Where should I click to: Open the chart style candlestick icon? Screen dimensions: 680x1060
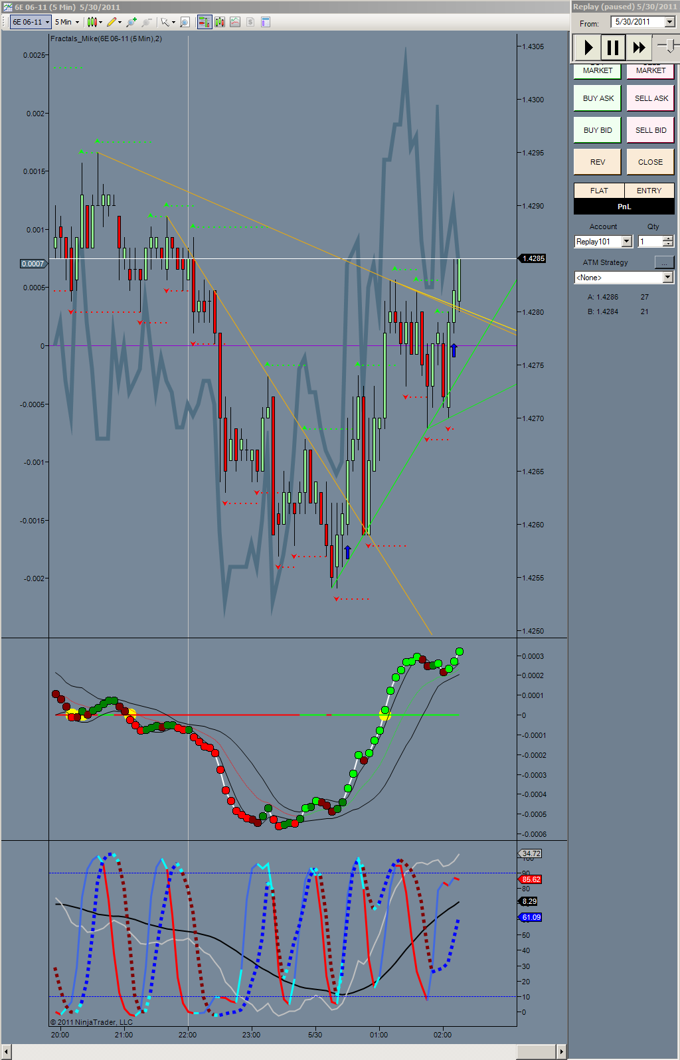point(92,22)
